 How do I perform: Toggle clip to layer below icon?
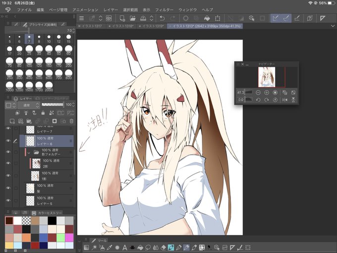tap(18, 113)
